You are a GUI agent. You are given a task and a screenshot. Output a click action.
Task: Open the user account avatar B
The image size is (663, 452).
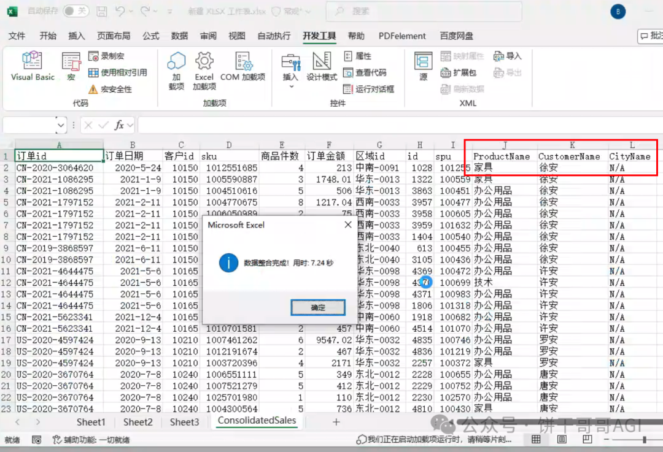(x=618, y=12)
